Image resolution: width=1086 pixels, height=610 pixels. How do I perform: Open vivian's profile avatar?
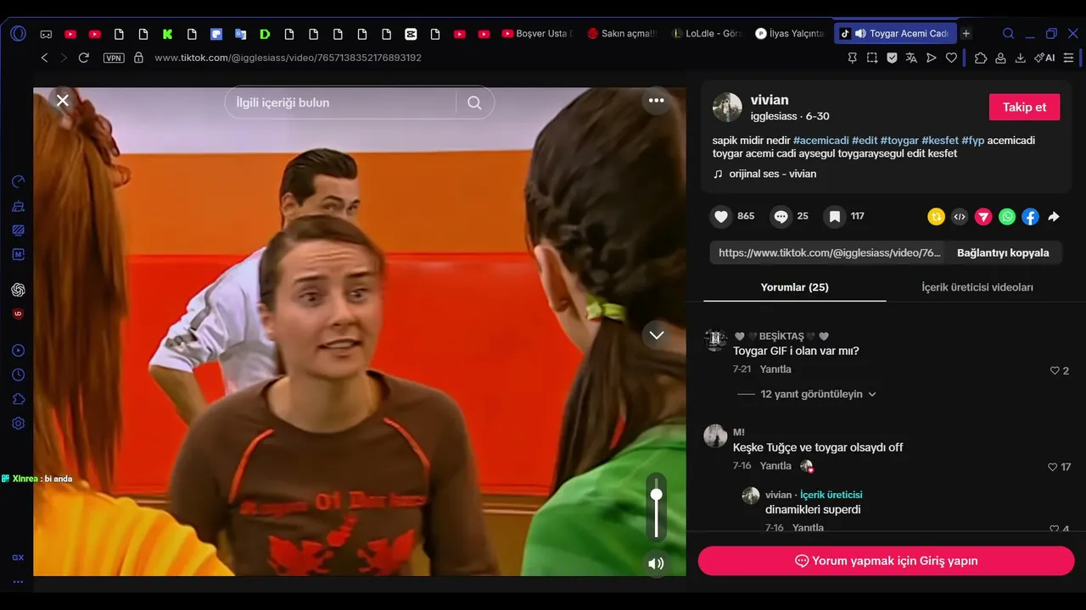coord(727,108)
